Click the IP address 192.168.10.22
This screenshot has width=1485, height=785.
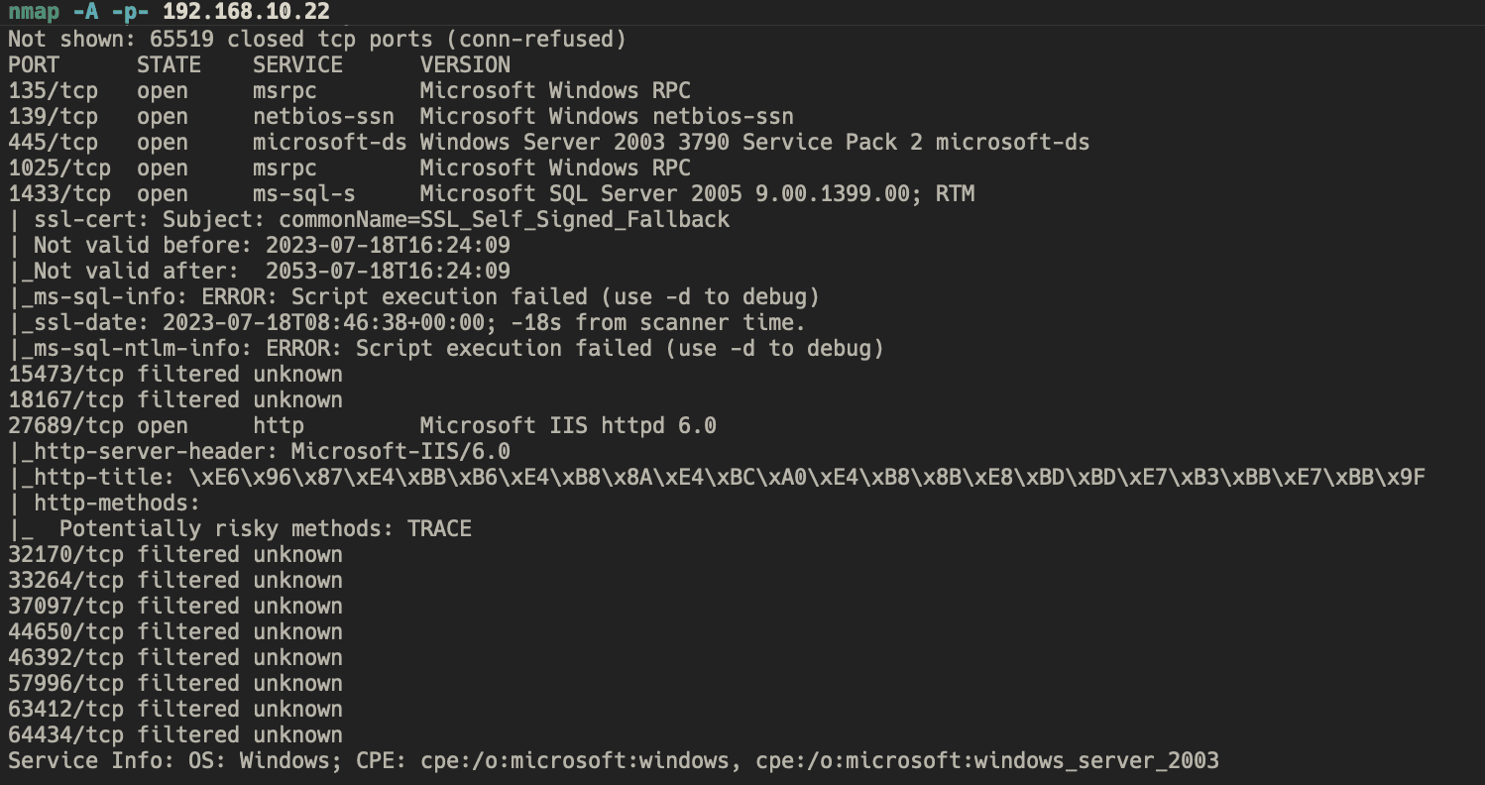pyautogui.click(x=246, y=11)
